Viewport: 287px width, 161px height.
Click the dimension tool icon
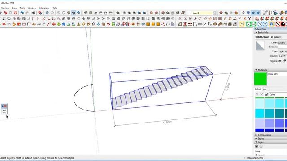tap(225, 24)
